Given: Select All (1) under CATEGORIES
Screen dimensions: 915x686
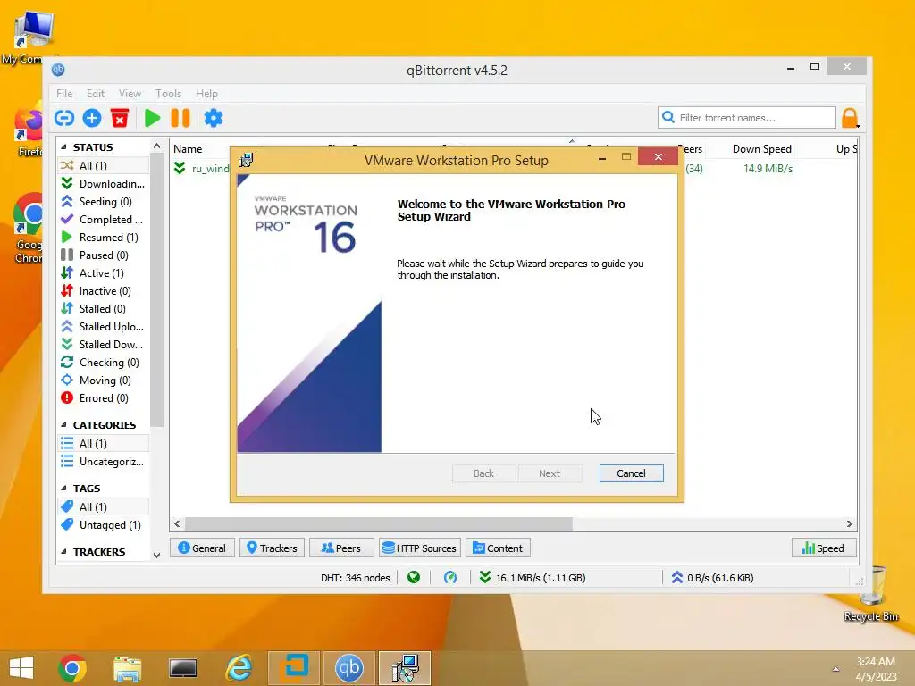Looking at the screenshot, I should pos(103,443).
